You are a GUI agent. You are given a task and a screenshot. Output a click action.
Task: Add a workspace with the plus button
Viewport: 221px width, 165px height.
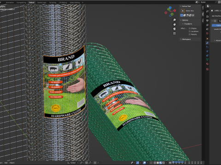(82, 2)
